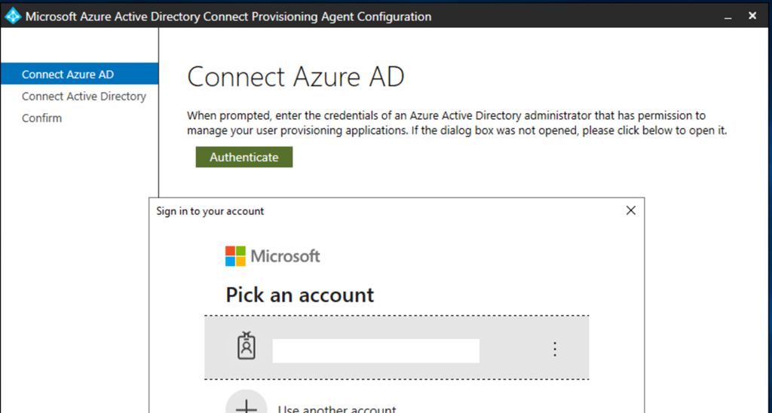Click the main window title bar text
Image resolution: width=772 pixels, height=413 pixels.
[228, 17]
